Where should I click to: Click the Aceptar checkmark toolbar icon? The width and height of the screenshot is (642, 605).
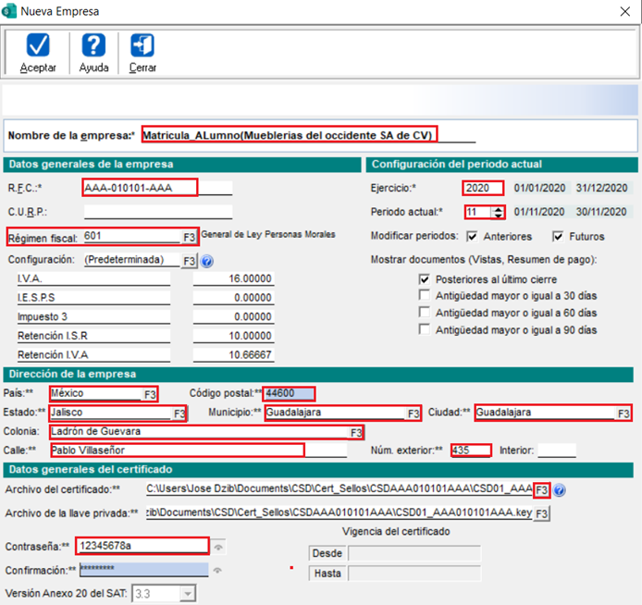[38, 46]
